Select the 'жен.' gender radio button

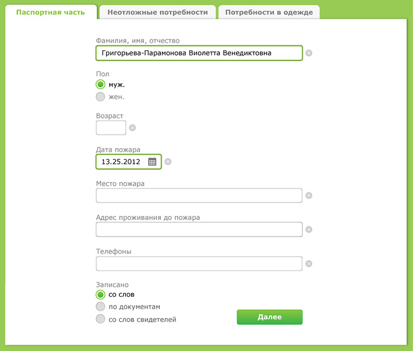(100, 97)
